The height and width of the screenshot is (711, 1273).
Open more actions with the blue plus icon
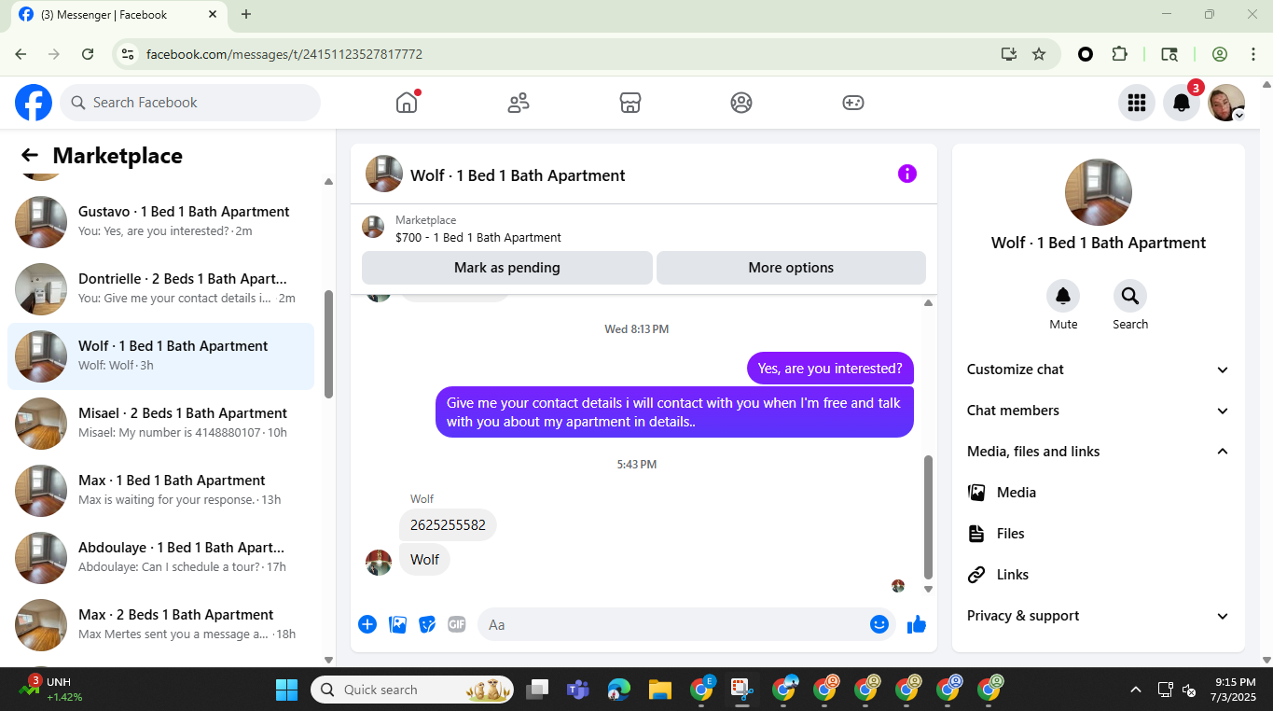pos(367,624)
